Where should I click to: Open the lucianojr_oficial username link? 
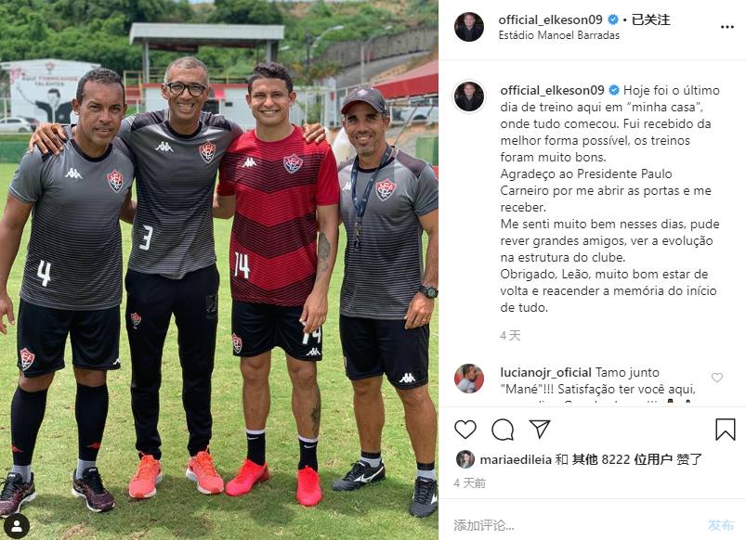545,372
